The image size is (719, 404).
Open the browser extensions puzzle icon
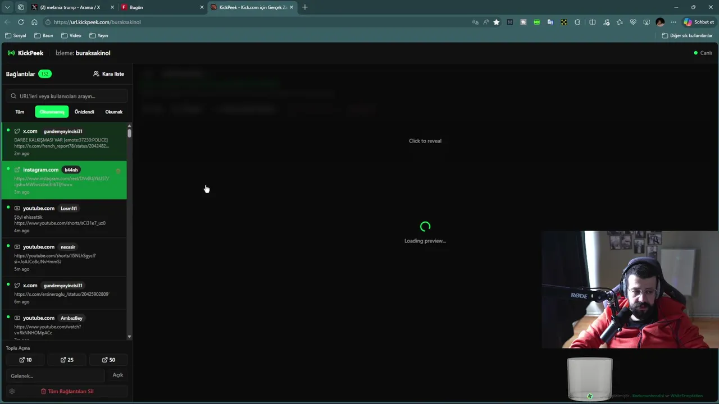point(577,22)
